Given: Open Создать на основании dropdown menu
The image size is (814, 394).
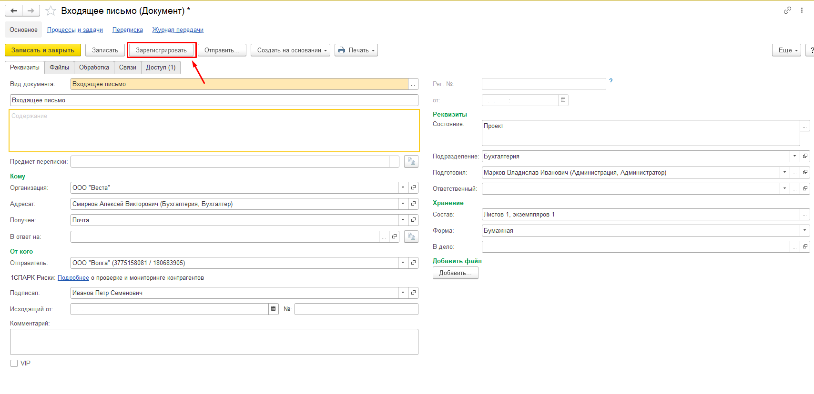Looking at the screenshot, I should pos(290,50).
